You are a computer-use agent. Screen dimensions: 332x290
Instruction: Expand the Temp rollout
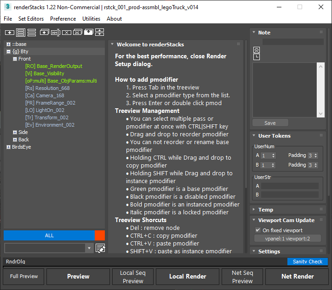[x=254, y=209]
